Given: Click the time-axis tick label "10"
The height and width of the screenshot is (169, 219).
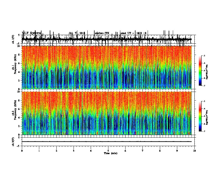Looking at the screenshot, I should [x=194, y=150].
